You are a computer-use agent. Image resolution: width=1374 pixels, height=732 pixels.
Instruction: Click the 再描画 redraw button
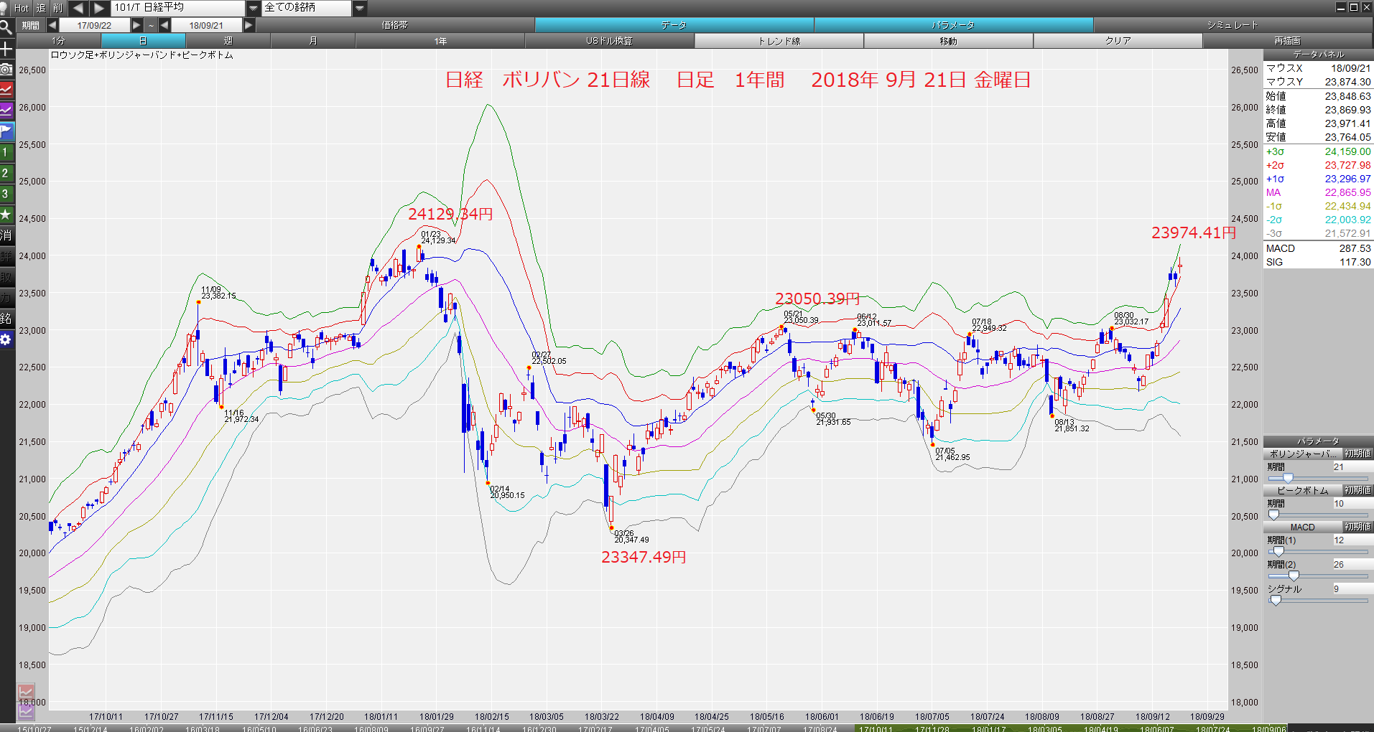point(1288,41)
